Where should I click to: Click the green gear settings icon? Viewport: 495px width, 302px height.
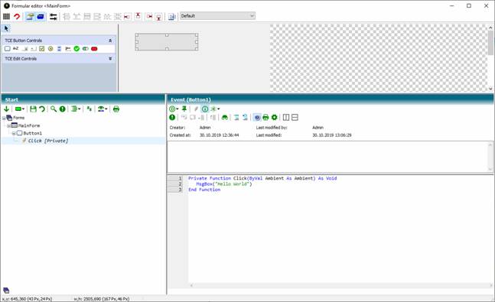point(275,118)
